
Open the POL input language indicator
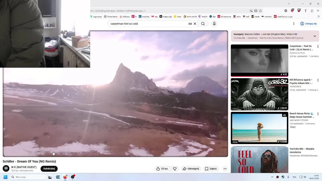pos(294,177)
